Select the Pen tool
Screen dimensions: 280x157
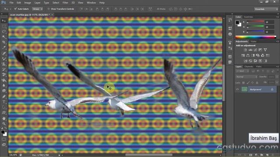click(4, 96)
